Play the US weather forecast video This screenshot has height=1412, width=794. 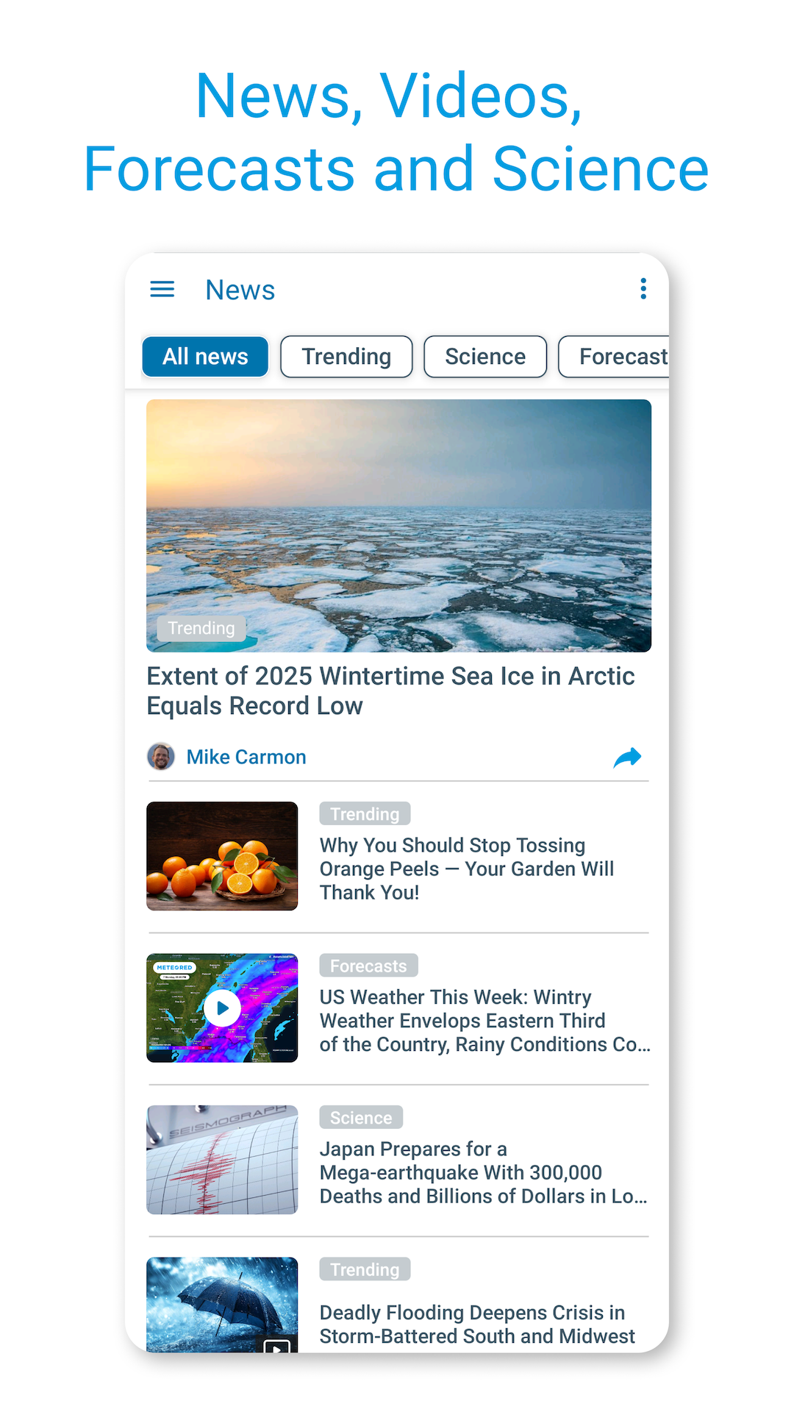pyautogui.click(x=222, y=1008)
